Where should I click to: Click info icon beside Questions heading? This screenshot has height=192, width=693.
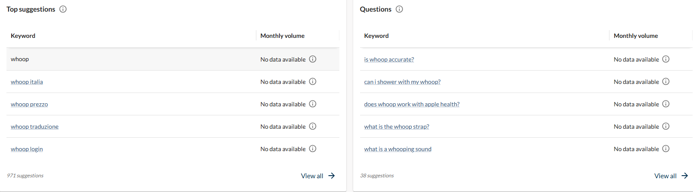click(x=399, y=9)
